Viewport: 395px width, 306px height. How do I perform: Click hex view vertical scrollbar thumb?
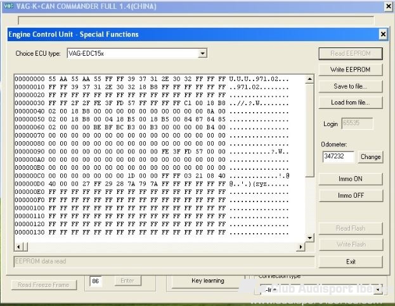309,131
